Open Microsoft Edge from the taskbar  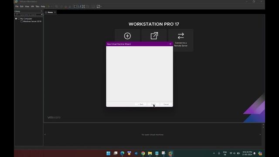click(122, 153)
